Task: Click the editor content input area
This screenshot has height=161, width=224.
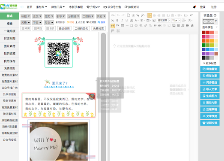Action: [149, 97]
